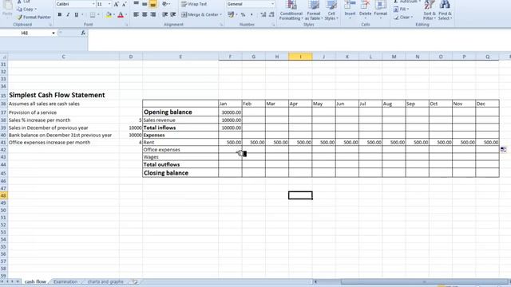Select column F header
The height and width of the screenshot is (287, 511).
230,57
